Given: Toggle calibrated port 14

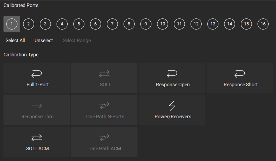Looking at the screenshot, I should (230, 24).
